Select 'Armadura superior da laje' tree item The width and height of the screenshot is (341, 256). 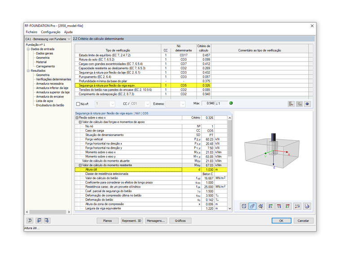click(x=53, y=93)
